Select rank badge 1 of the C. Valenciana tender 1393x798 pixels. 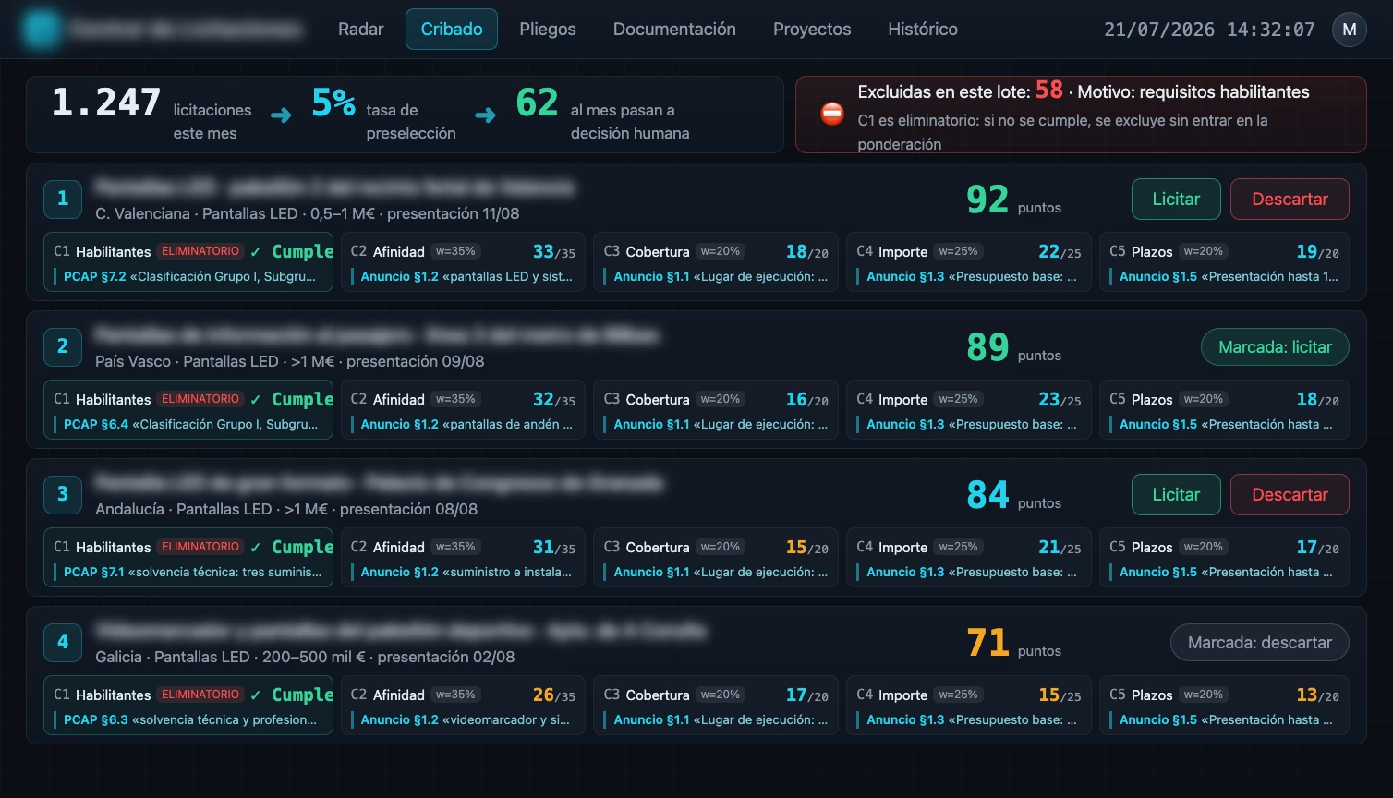point(63,198)
